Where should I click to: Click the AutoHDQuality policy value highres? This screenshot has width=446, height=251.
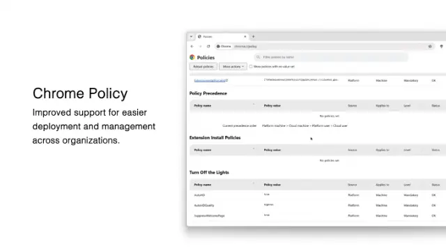click(268, 204)
